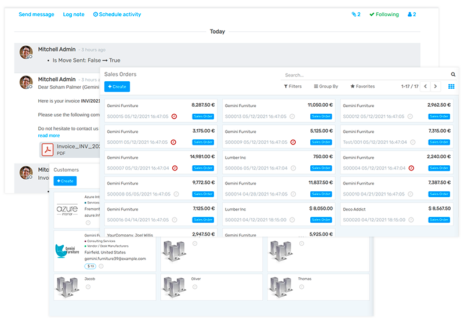This screenshot has width=464, height=323.
Task: Click Mitchell Admin avatar on Is Move Sent message
Action: [26, 52]
